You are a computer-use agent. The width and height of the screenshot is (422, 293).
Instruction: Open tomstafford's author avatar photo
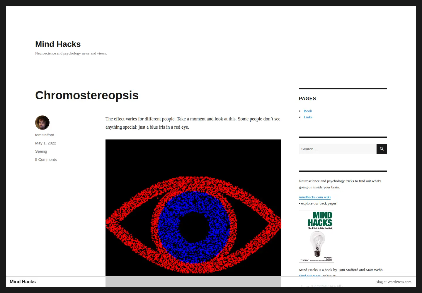click(42, 122)
